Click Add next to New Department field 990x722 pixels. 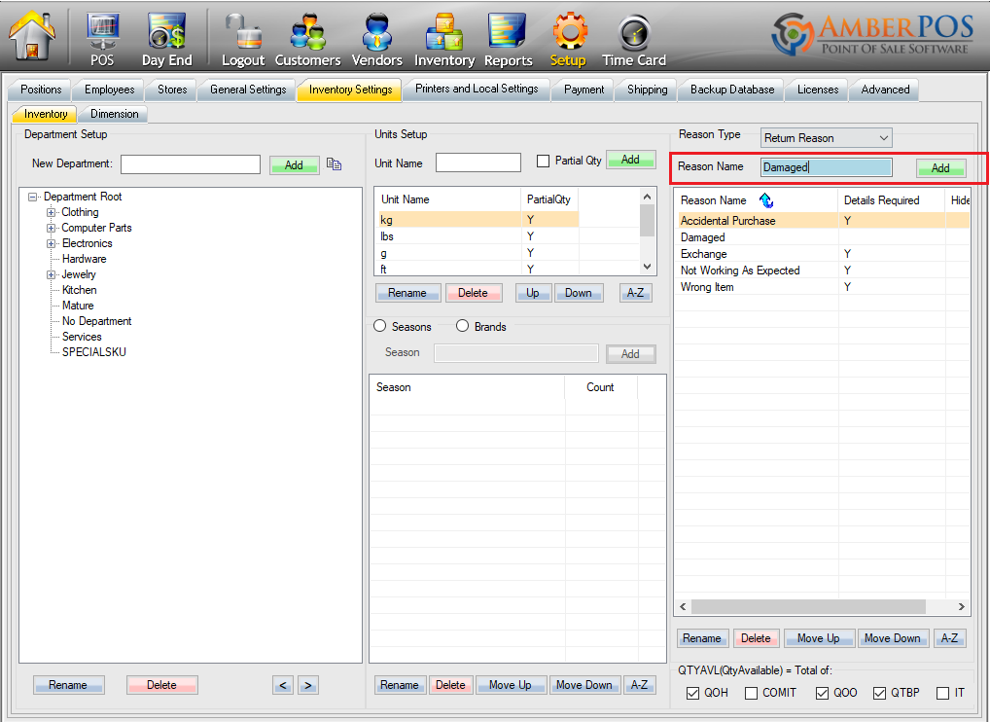click(295, 164)
